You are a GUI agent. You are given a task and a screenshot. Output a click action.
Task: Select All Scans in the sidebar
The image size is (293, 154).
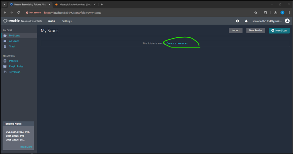tap(14, 41)
